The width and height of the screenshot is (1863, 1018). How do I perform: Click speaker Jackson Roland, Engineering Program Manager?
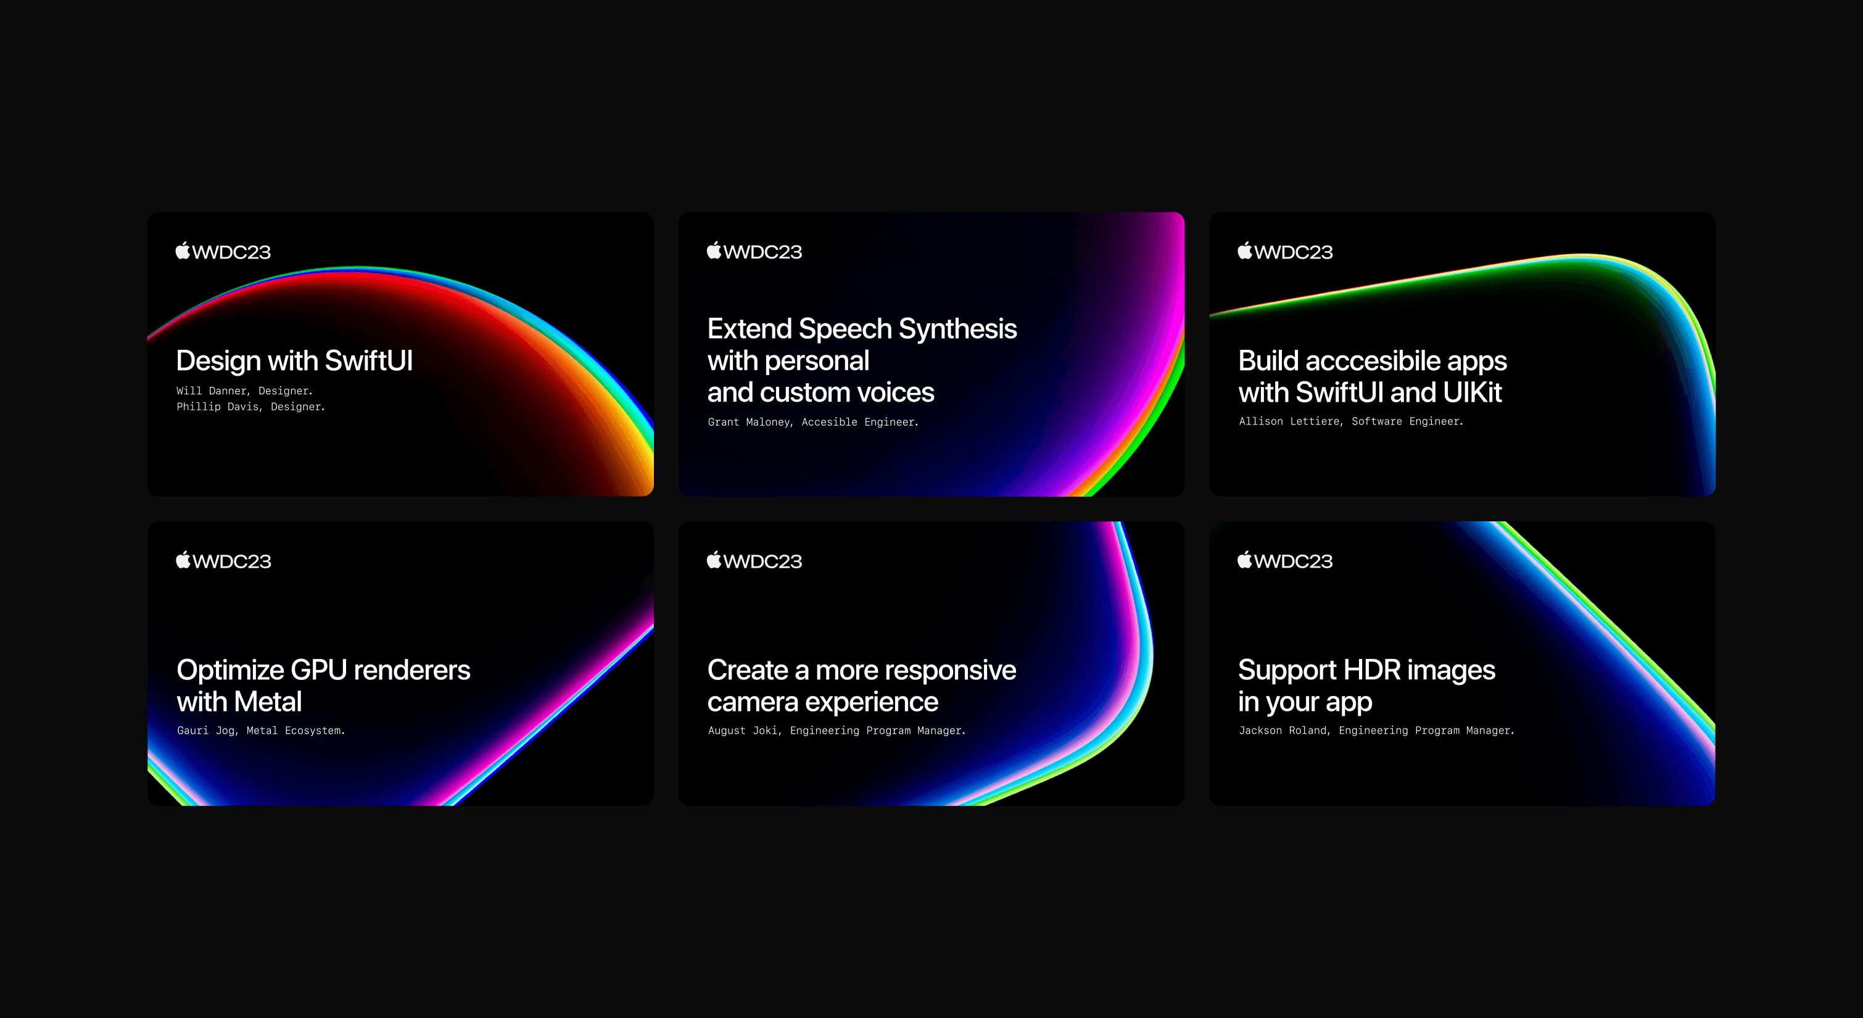(1376, 730)
